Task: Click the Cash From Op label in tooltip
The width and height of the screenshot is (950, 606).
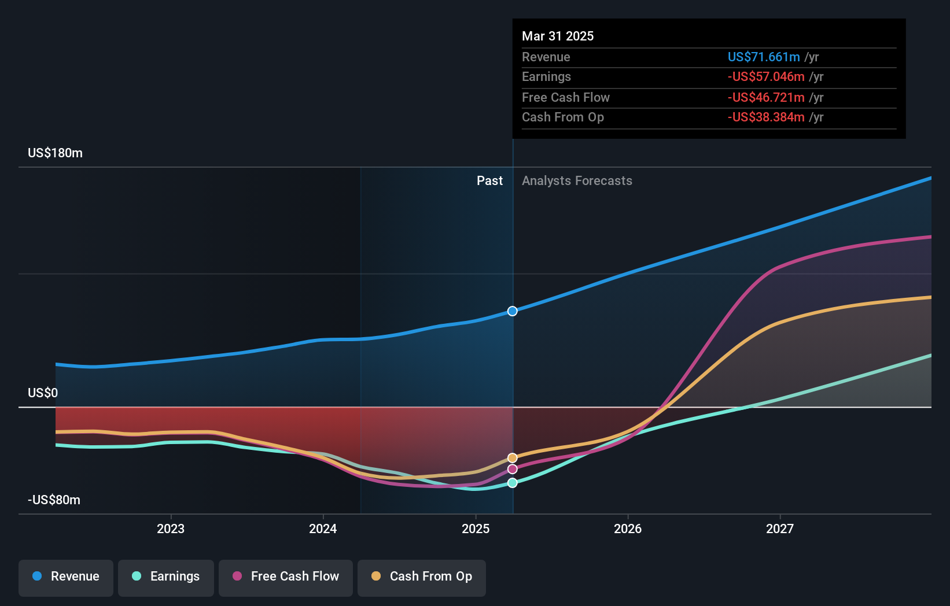Action: (x=563, y=117)
